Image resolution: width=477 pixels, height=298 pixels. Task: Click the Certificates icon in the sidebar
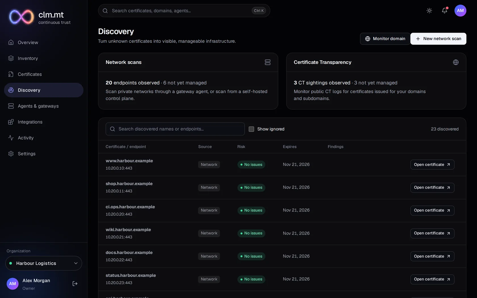(x=11, y=74)
